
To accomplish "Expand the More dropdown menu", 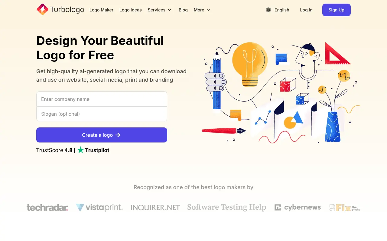I will 202,10.
